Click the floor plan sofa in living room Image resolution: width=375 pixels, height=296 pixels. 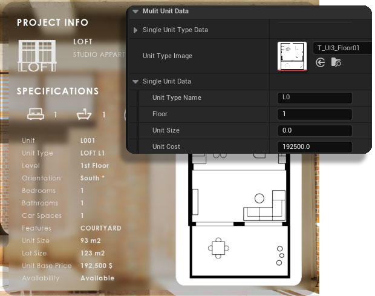click(x=264, y=208)
